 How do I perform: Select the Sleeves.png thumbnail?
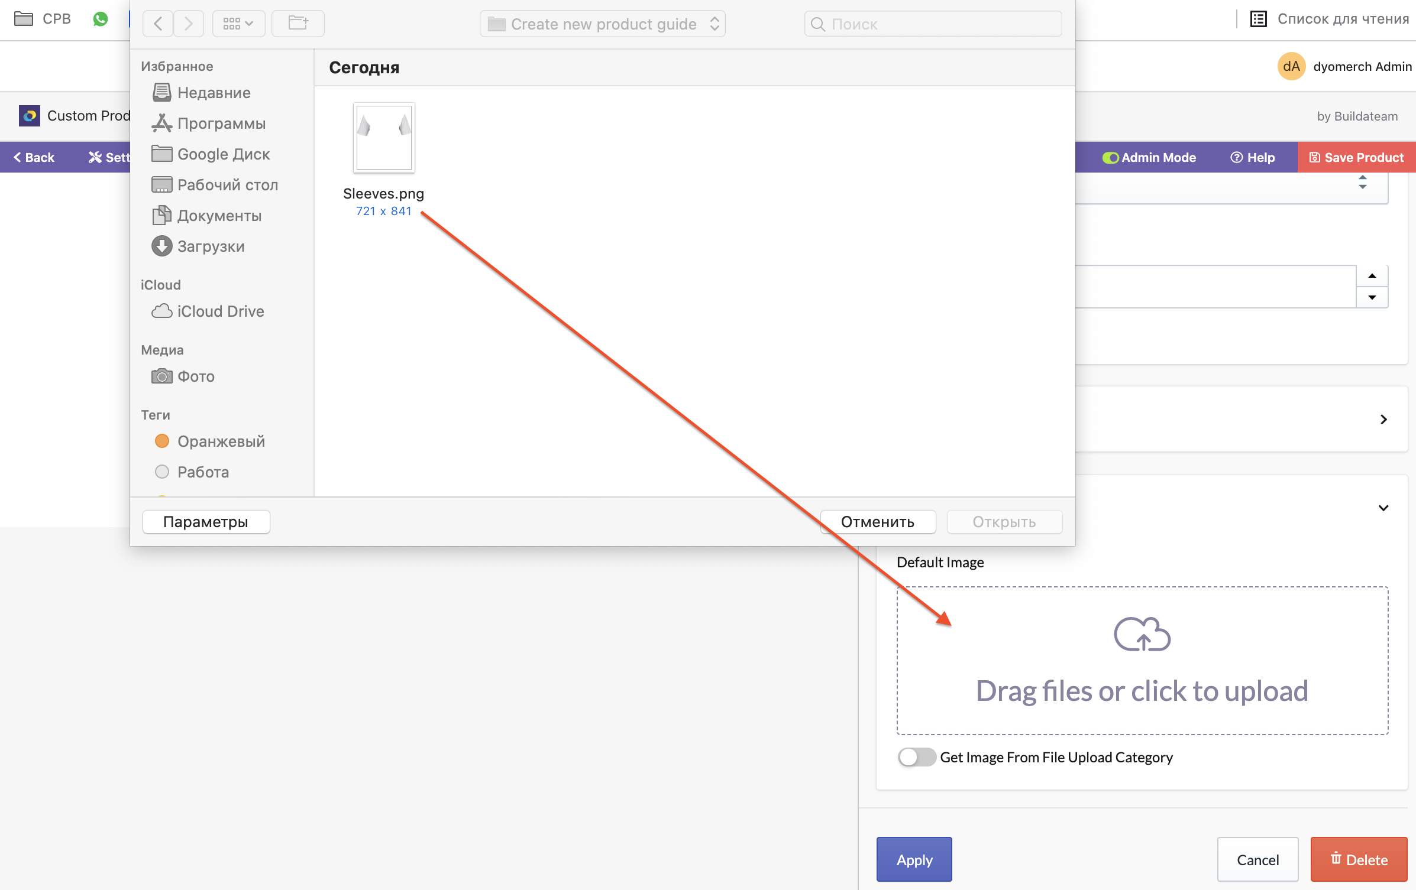(384, 138)
